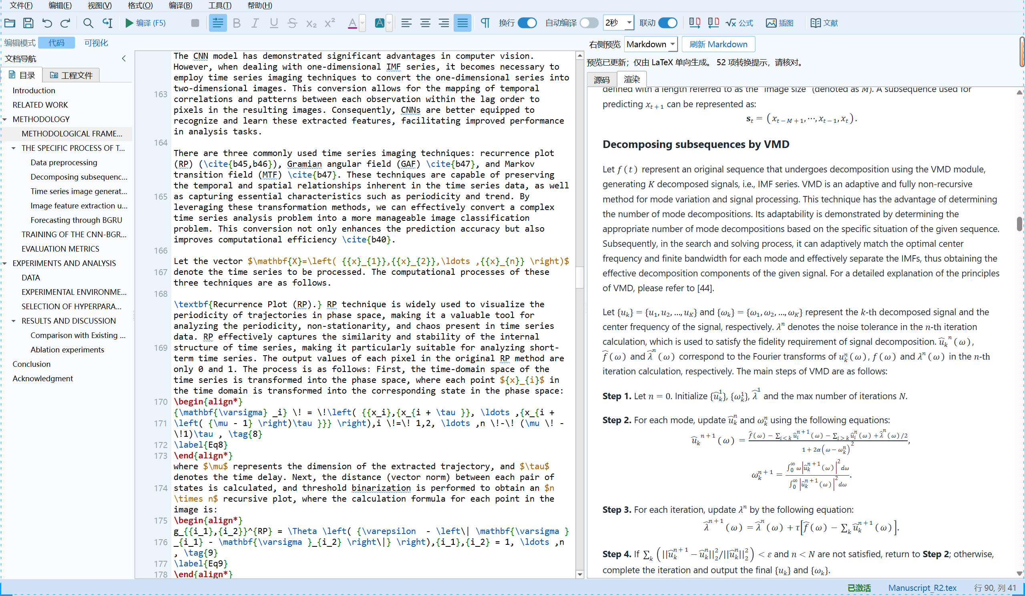Redo the last edit
The width and height of the screenshot is (1025, 596).
[x=65, y=23]
